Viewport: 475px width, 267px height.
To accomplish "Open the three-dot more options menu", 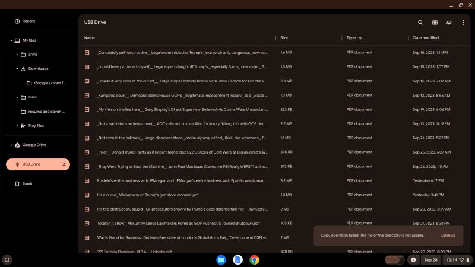I will pos(463,23).
